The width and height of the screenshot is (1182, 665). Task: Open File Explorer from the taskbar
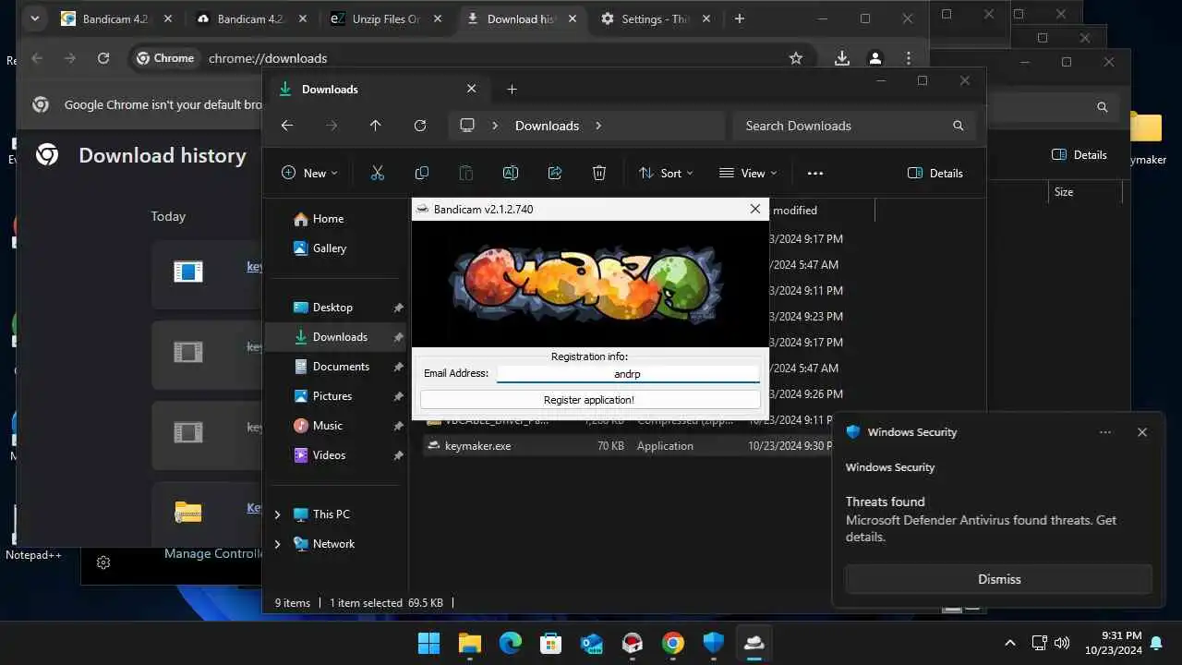pyautogui.click(x=470, y=643)
